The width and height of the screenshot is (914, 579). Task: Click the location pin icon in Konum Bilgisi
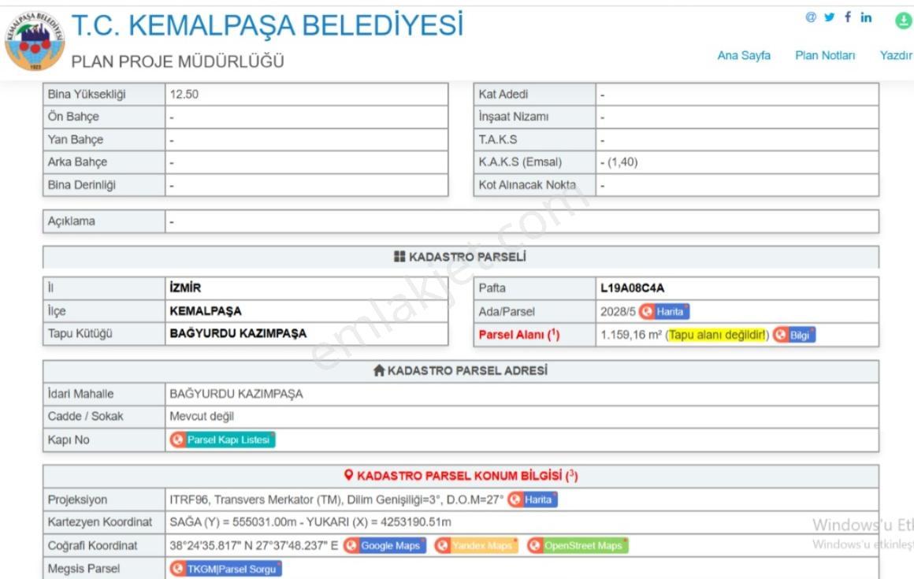pyautogui.click(x=348, y=475)
